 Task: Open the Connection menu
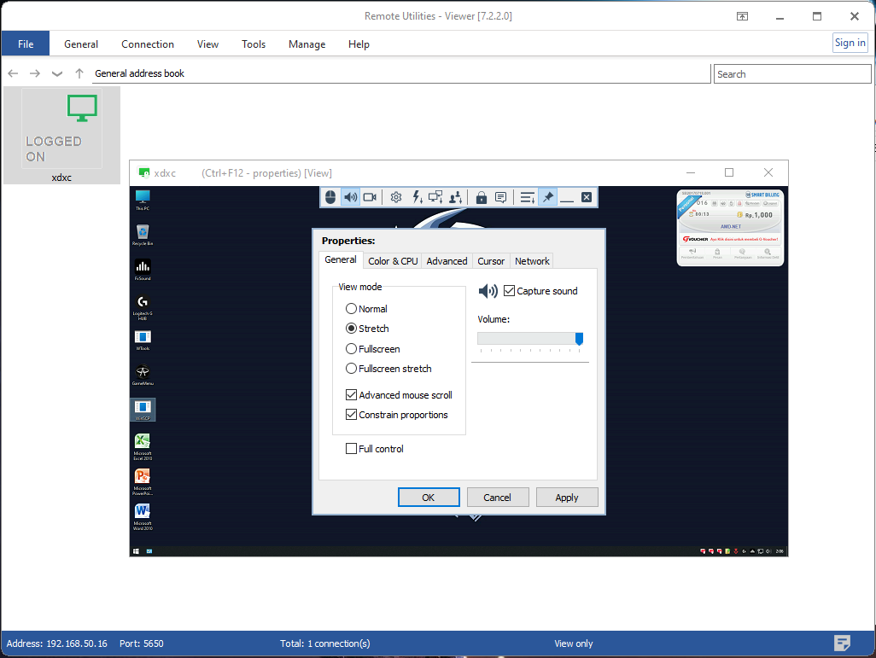tap(148, 44)
